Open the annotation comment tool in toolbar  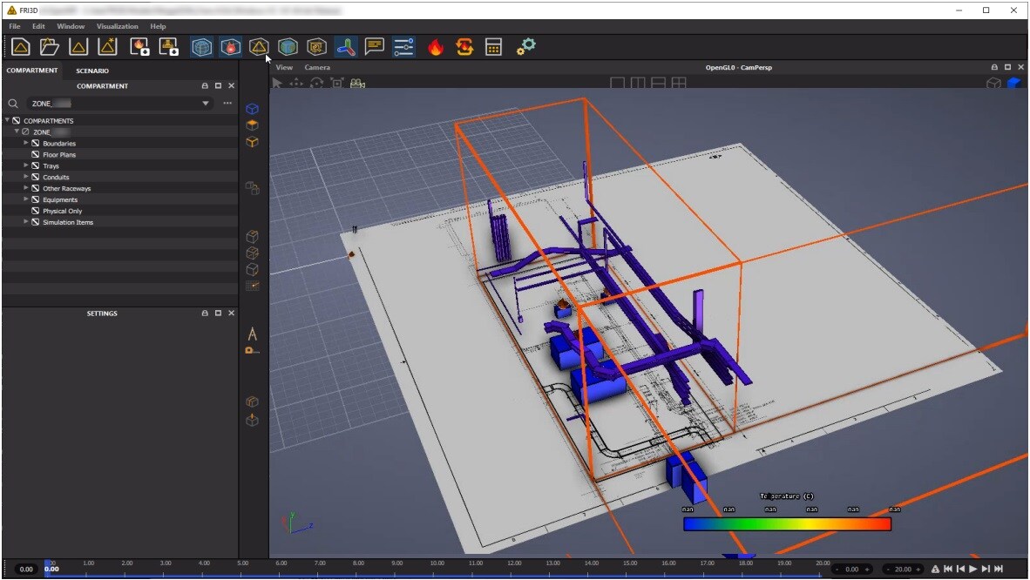pos(374,47)
